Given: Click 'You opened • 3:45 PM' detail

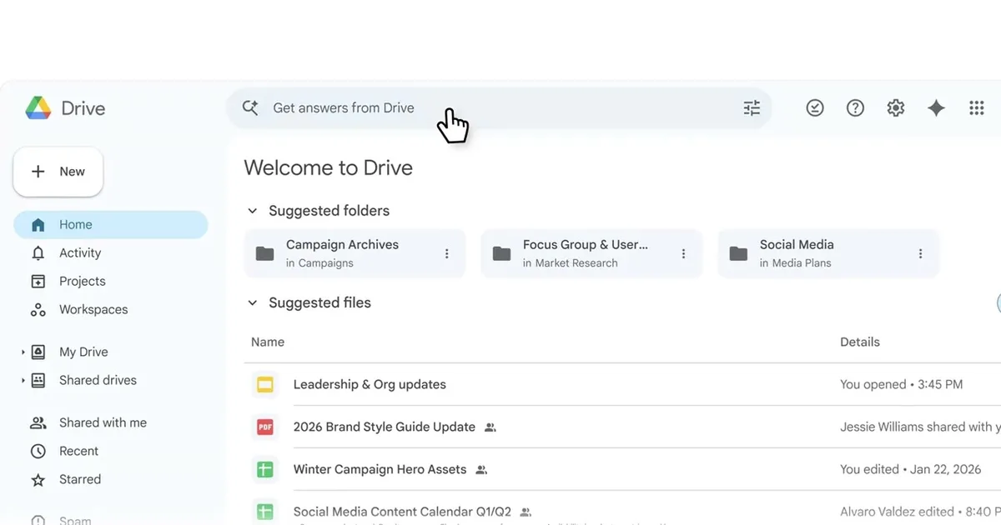Looking at the screenshot, I should click(902, 384).
